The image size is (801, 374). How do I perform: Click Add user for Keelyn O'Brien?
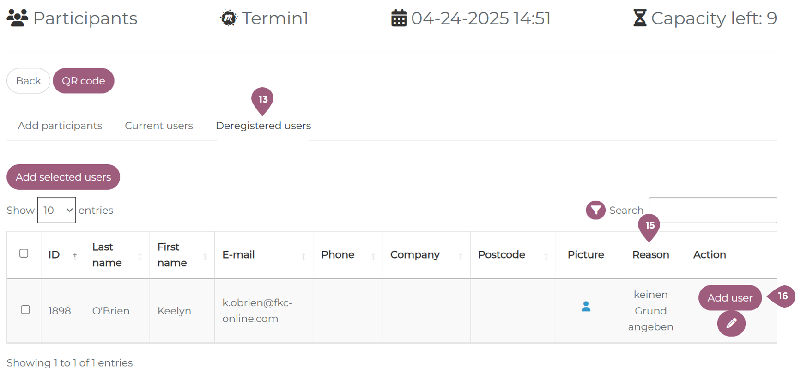point(729,298)
